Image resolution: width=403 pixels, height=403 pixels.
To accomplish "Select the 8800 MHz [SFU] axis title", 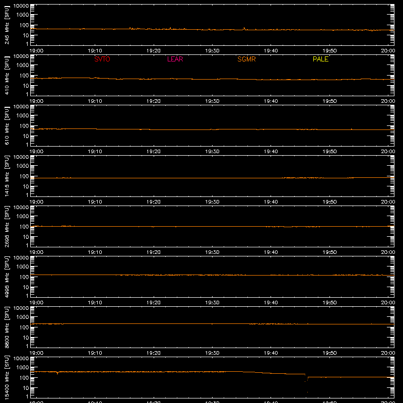I will click(x=7, y=327).
